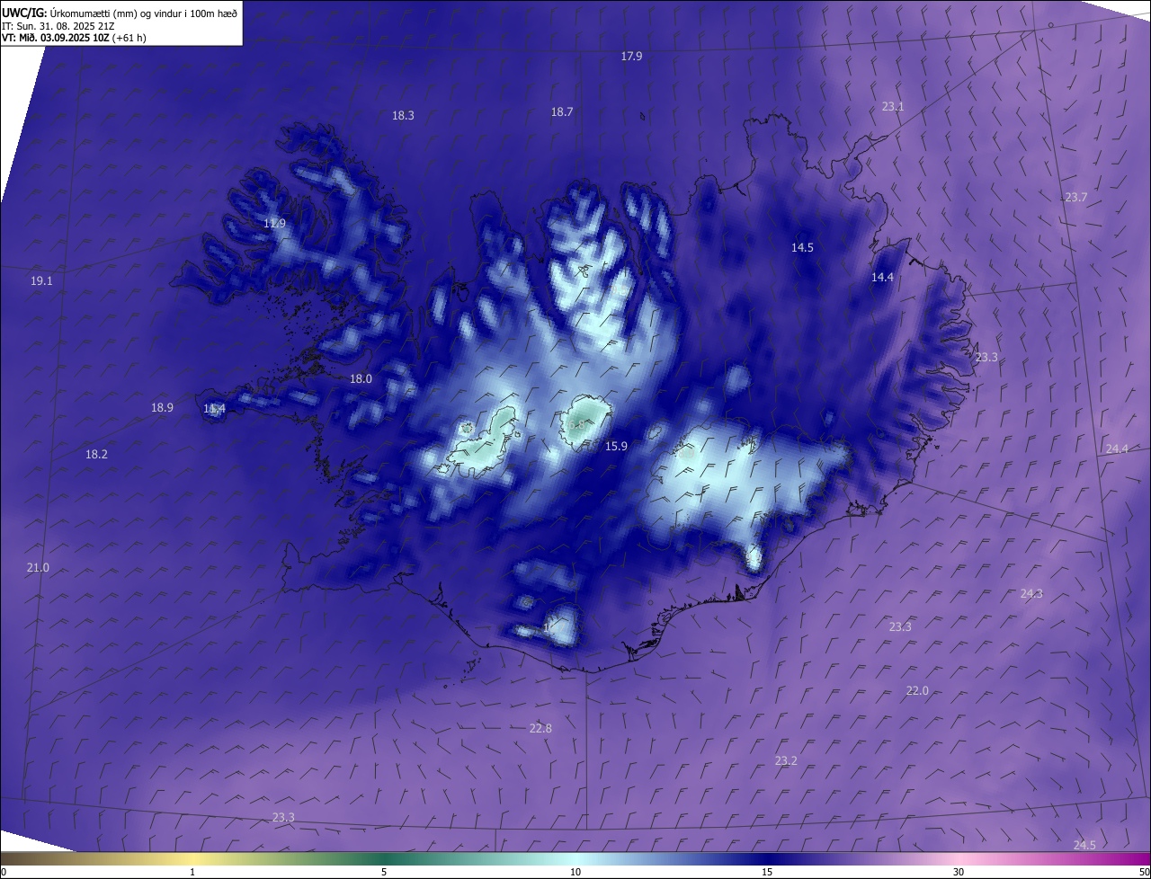Click the 22.0 value label
The height and width of the screenshot is (879, 1151).
click(917, 690)
